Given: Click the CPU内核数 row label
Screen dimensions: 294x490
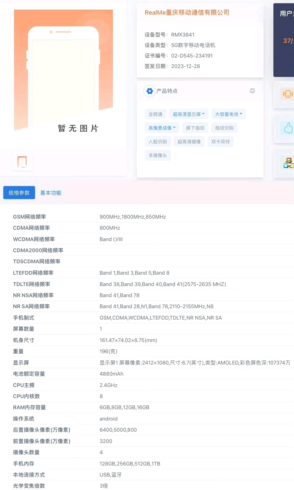Looking at the screenshot, I should tap(26, 396).
